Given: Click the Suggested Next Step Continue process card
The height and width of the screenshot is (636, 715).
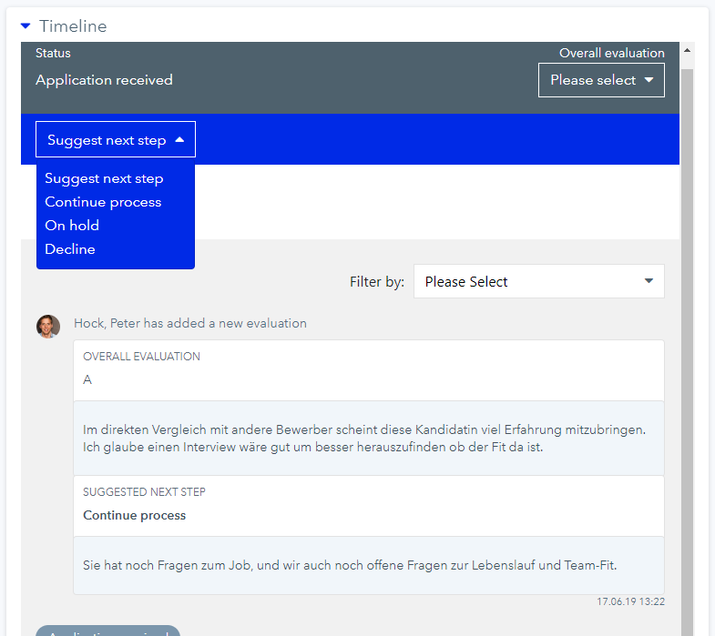Looking at the screenshot, I should tap(368, 505).
